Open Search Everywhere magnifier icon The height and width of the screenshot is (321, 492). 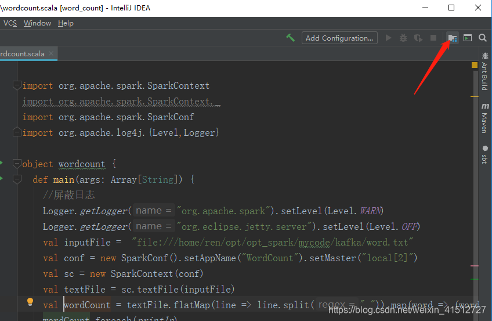(x=483, y=38)
